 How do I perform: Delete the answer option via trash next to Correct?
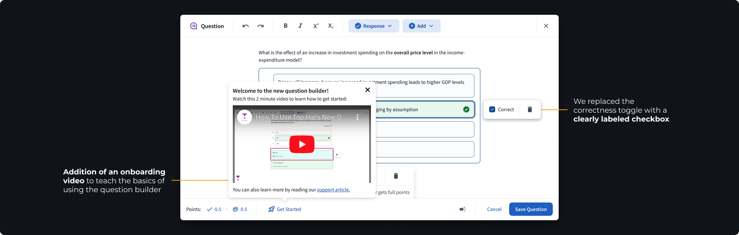[x=530, y=109]
